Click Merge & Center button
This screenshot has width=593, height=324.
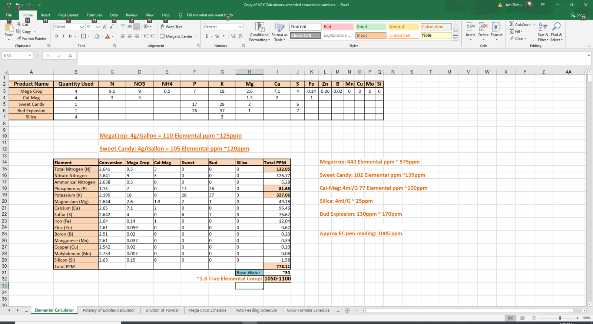pyautogui.click(x=176, y=36)
